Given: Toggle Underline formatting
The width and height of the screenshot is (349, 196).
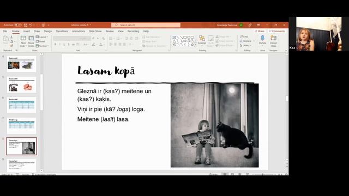Looking at the screenshot, I should tap(64, 45).
